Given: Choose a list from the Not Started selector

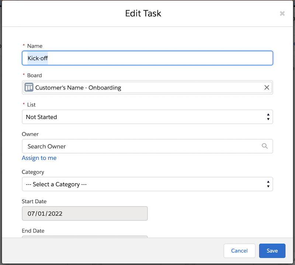Looking at the screenshot, I should pos(147,117).
